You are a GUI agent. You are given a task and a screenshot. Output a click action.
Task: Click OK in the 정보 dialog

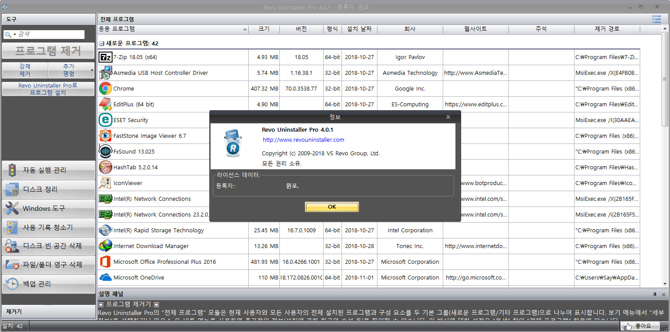click(x=332, y=207)
